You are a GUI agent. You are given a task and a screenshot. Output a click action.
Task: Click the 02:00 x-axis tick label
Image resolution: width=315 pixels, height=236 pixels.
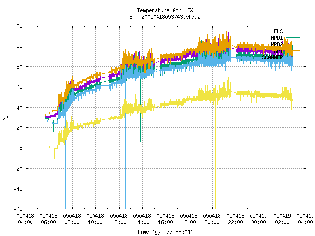point(282,222)
